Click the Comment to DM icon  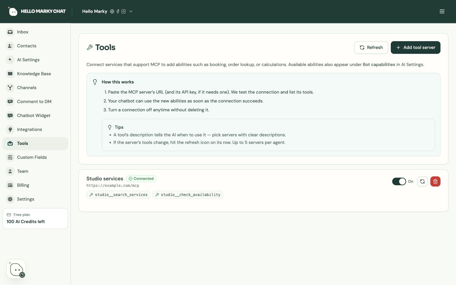tap(10, 102)
